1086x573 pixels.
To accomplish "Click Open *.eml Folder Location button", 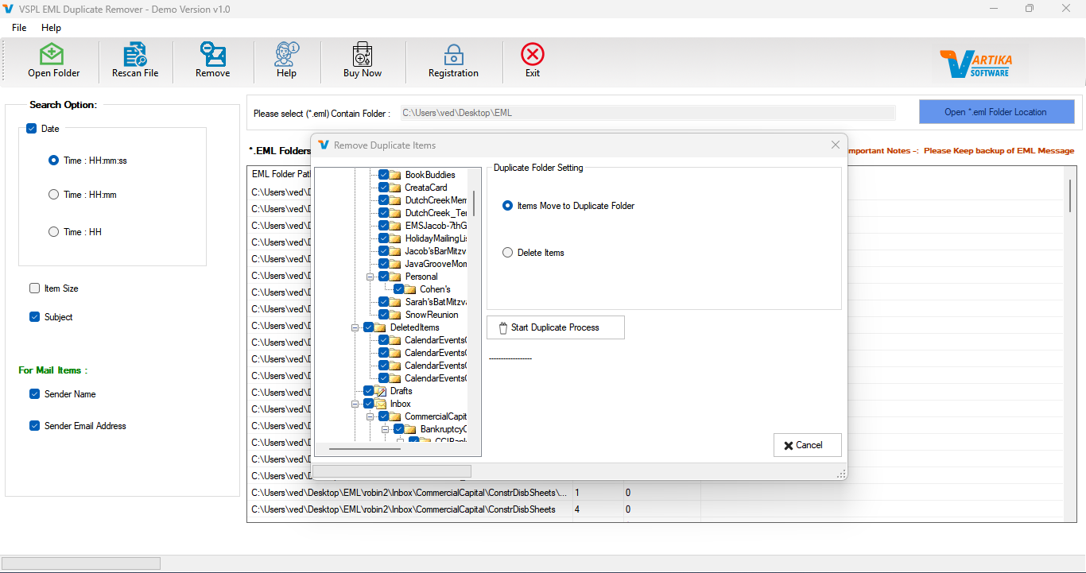I will pos(996,112).
